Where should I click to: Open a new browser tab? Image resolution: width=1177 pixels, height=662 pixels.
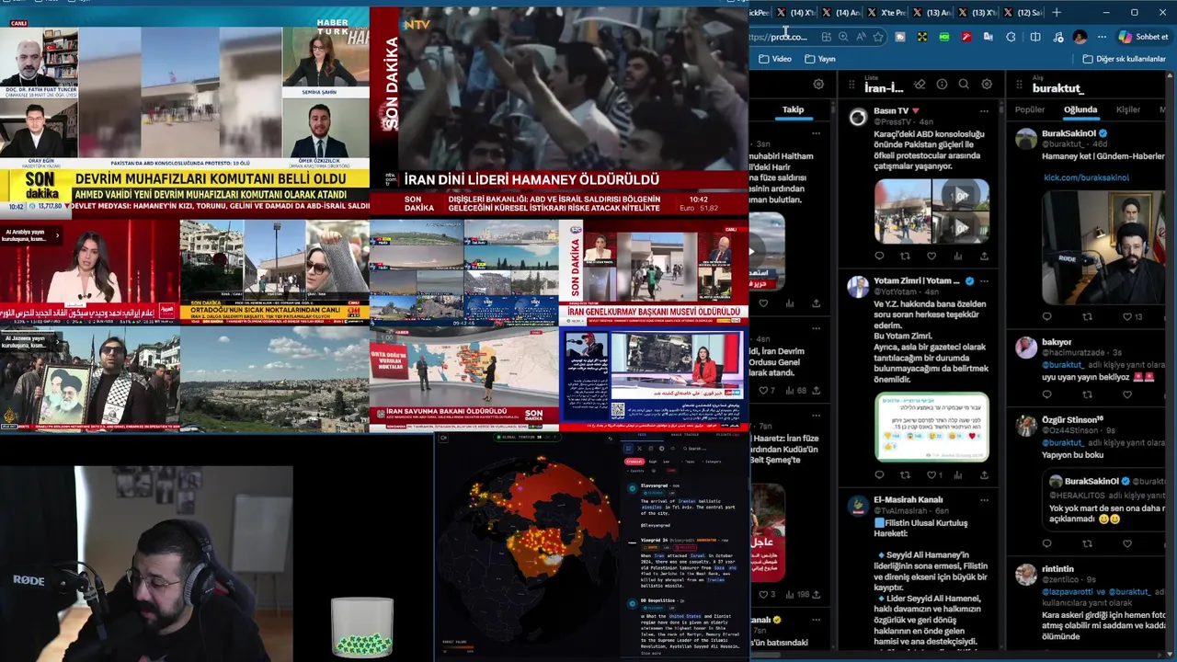click(1057, 13)
